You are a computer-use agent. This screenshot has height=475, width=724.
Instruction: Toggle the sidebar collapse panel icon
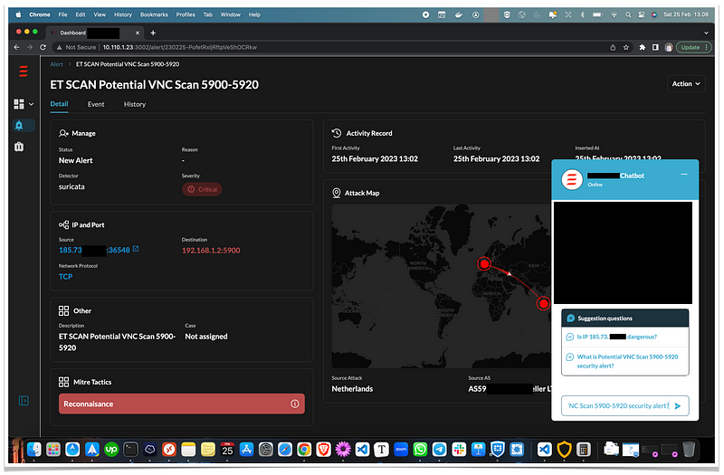click(24, 401)
